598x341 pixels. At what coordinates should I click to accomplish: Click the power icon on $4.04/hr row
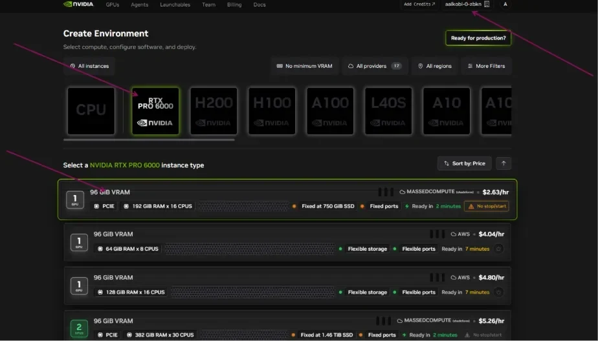point(498,249)
